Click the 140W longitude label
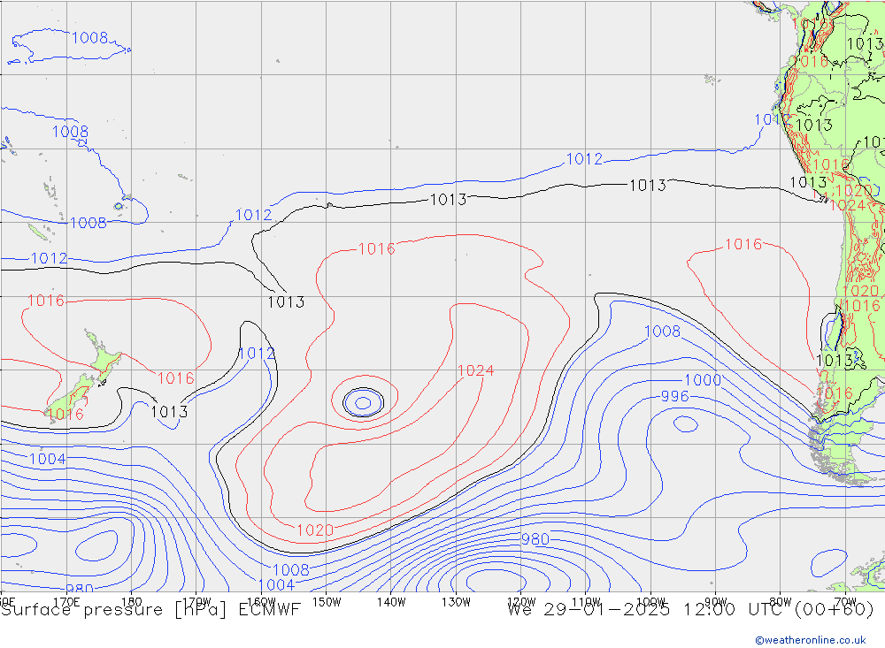The image size is (885, 648). pos(391,602)
